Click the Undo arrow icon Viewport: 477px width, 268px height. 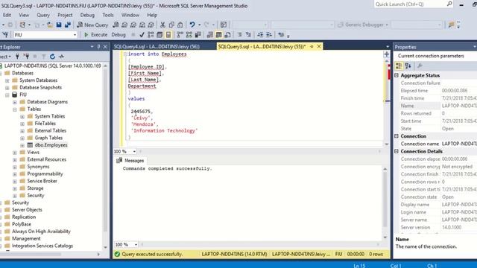click(192, 25)
